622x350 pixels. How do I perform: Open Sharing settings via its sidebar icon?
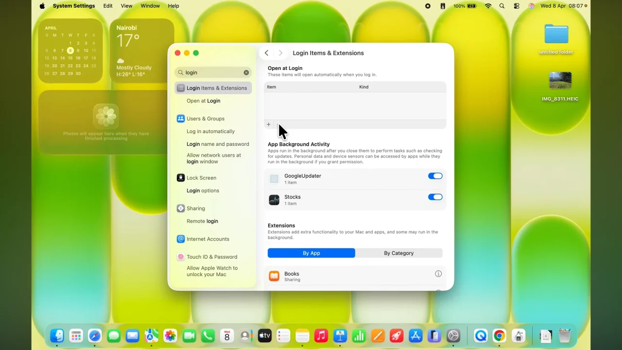(x=180, y=208)
